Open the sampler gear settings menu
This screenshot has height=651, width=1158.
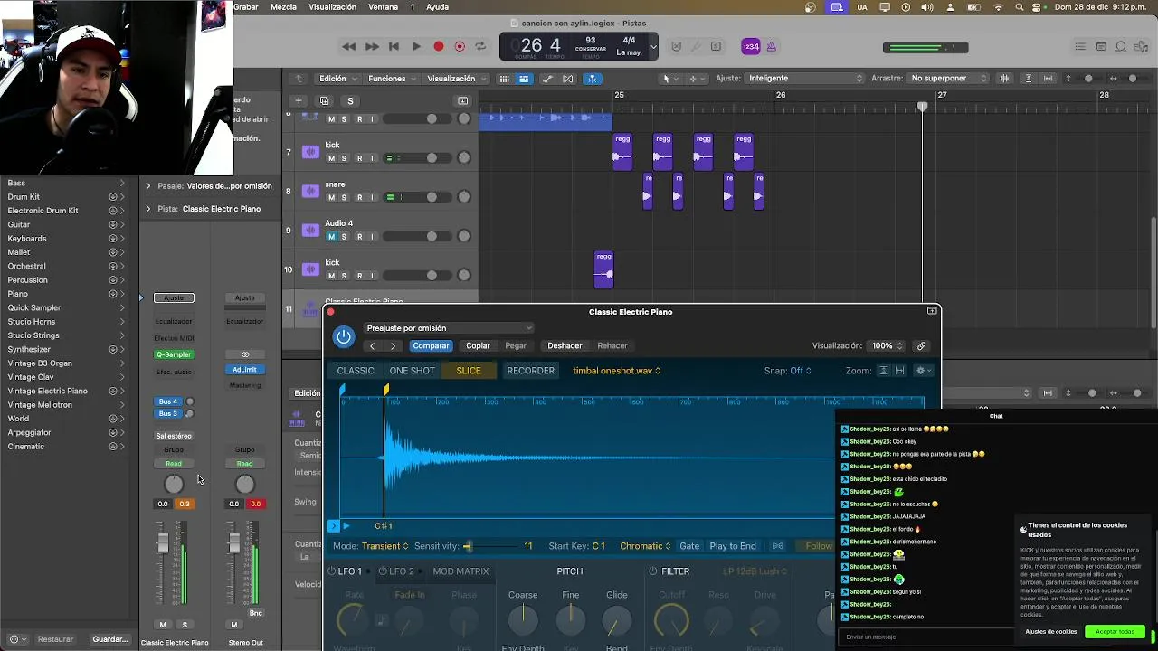pyautogui.click(x=923, y=371)
